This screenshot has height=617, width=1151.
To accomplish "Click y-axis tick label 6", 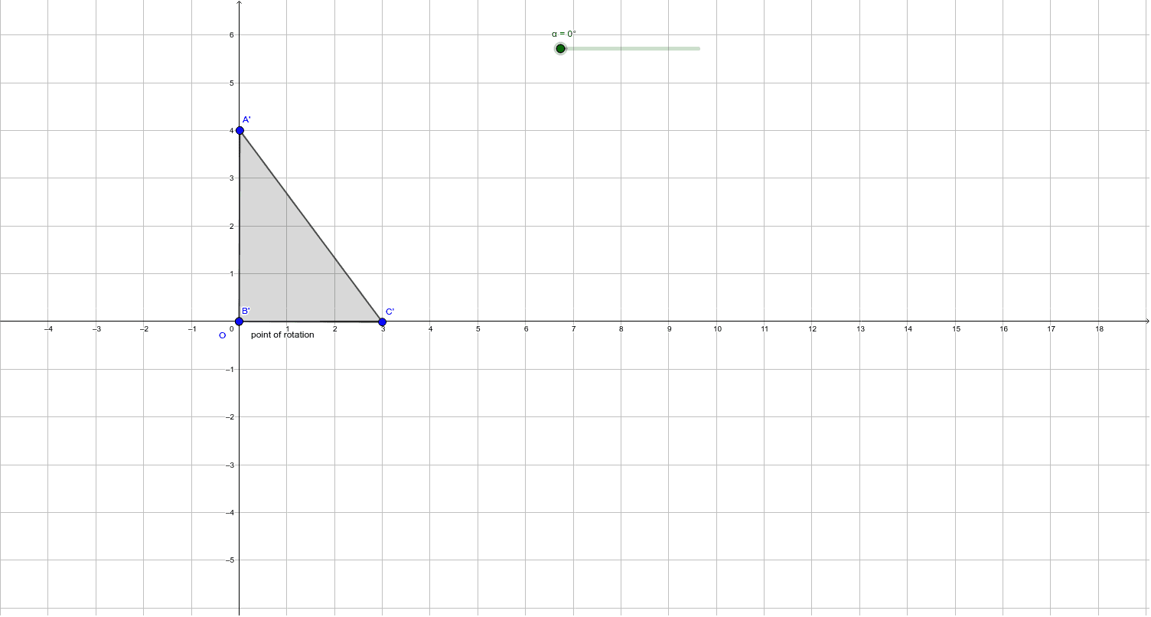I will (231, 35).
